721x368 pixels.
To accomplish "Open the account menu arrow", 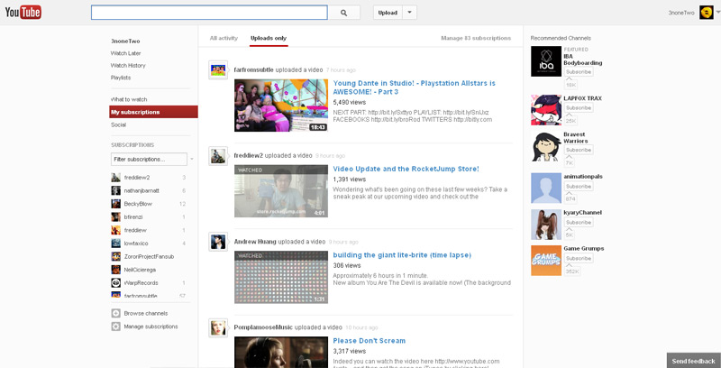I will pyautogui.click(x=718, y=13).
